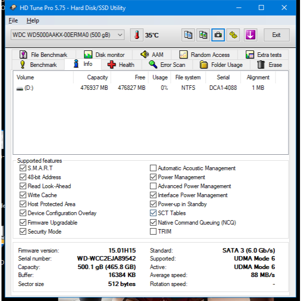Select the (D:) volume row
This screenshot has width=301, height=301.
coord(26,88)
